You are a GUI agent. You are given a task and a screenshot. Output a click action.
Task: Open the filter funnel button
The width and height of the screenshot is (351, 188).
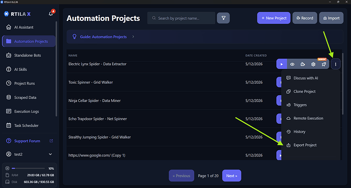coord(223,18)
